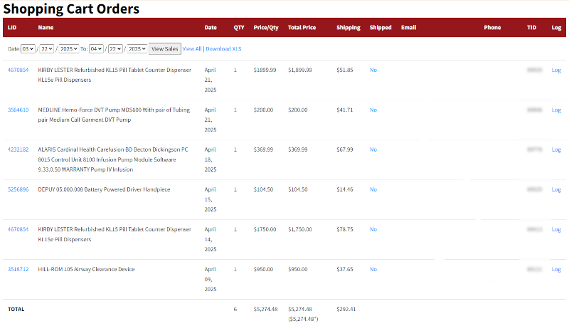Click the April 18, 2025 date cell
Image resolution: width=569 pixels, height=326 pixels.
[211, 159]
